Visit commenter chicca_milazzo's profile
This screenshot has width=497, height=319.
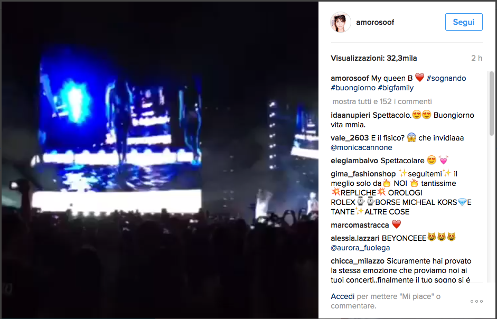pos(358,261)
